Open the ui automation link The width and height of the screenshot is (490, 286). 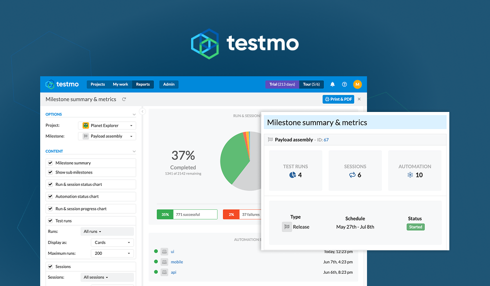[172, 251]
